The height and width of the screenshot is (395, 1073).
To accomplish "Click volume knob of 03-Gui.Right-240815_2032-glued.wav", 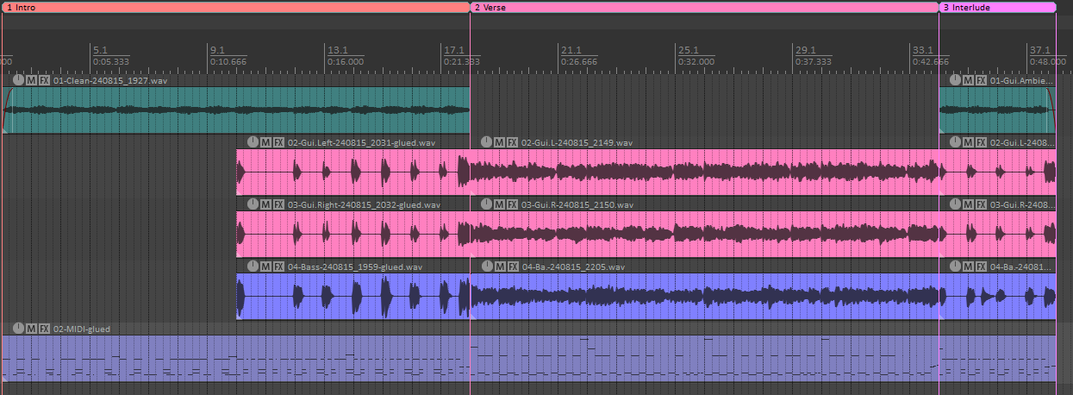I will (253, 204).
